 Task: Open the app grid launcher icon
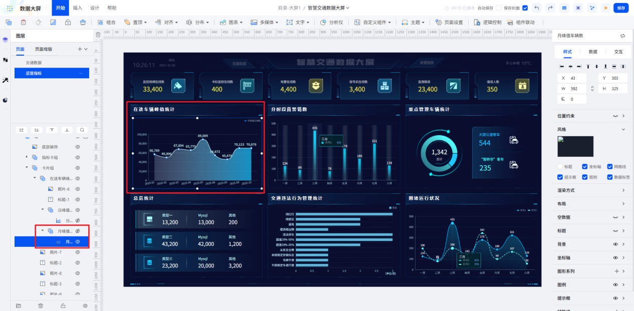[x=10, y=8]
